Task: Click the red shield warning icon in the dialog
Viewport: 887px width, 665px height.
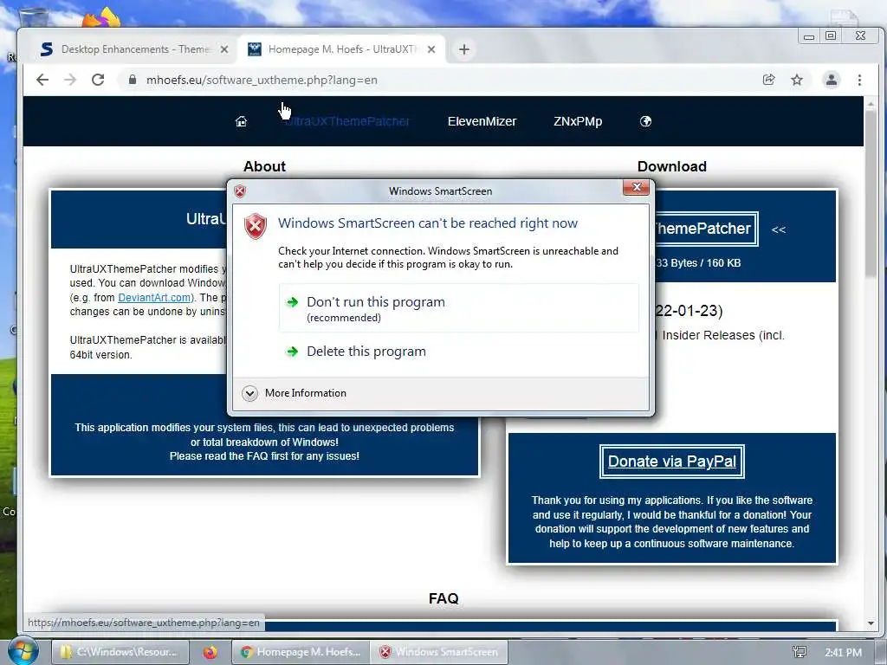Action: coord(256,226)
